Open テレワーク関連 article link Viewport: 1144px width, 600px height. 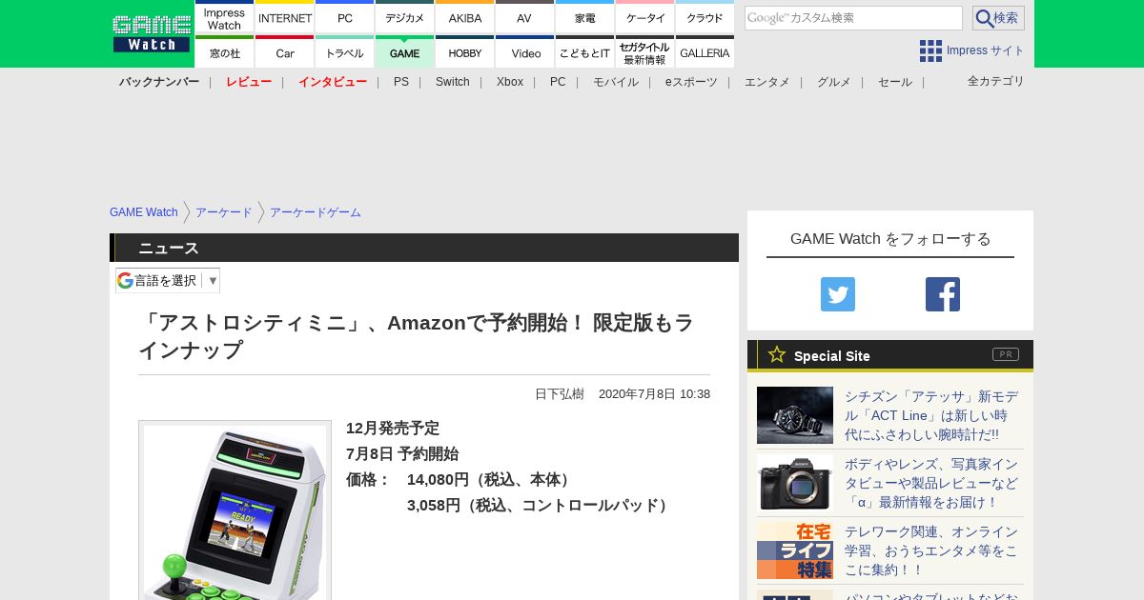931,550
